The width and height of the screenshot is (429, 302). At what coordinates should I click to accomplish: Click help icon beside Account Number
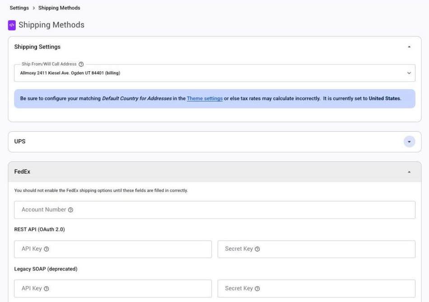[x=70, y=210]
